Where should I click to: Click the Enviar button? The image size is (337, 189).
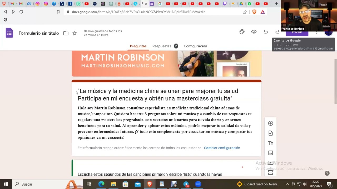(297, 33)
